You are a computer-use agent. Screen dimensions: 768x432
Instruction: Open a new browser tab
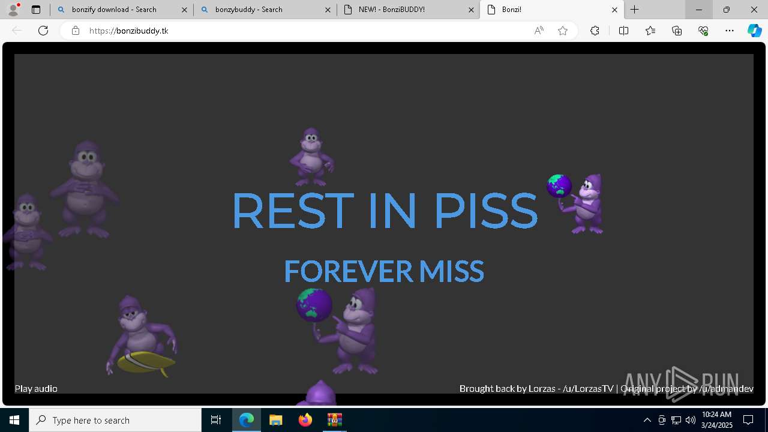coord(634,10)
